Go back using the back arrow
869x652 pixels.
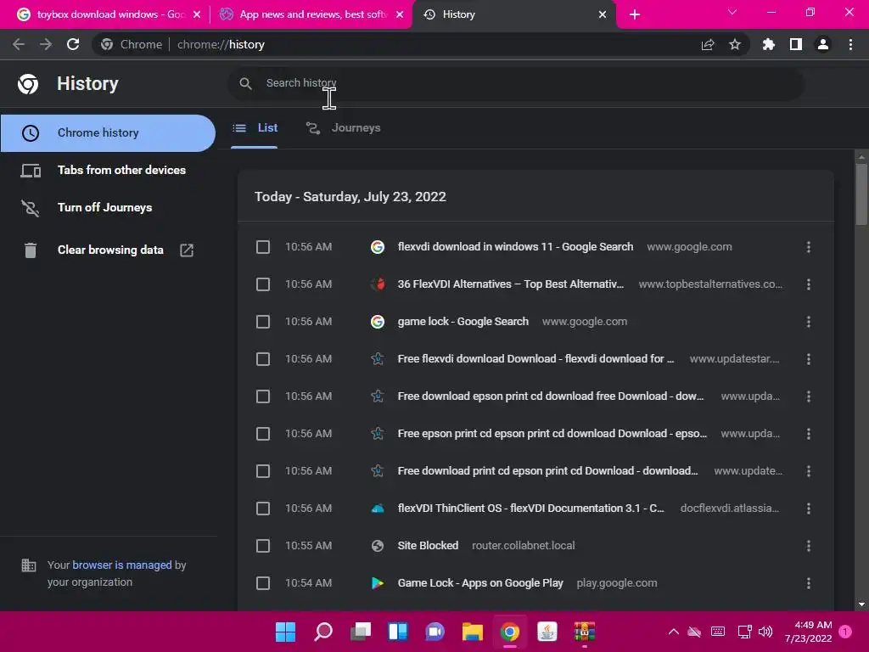coord(19,44)
